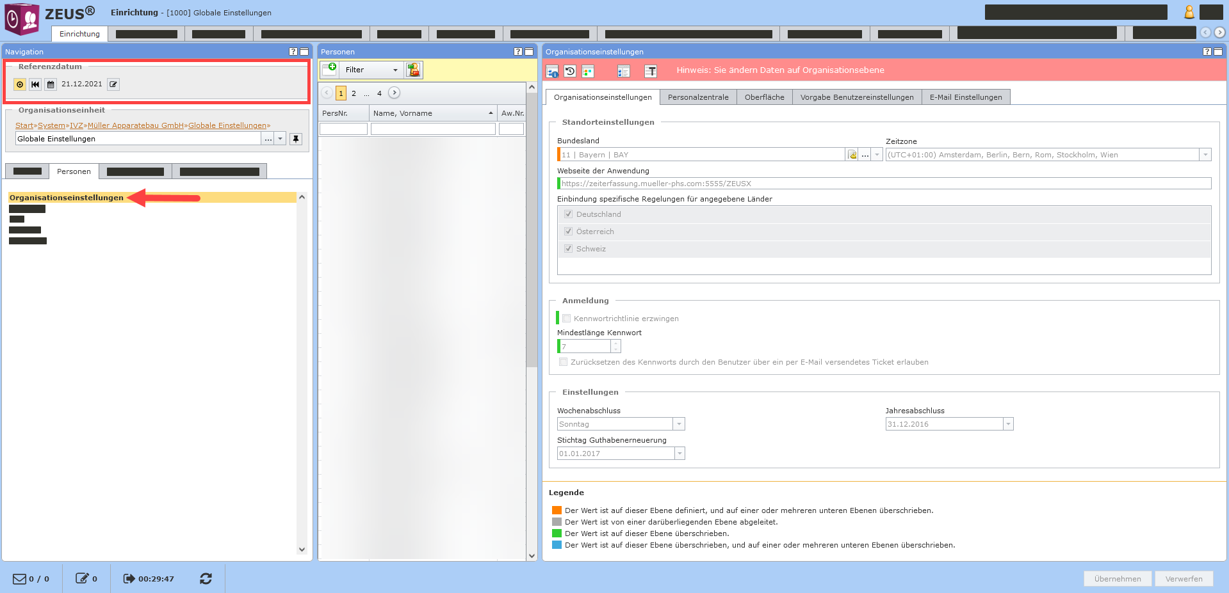
Task: Open the Zeitzone dropdown list
Action: point(1205,155)
